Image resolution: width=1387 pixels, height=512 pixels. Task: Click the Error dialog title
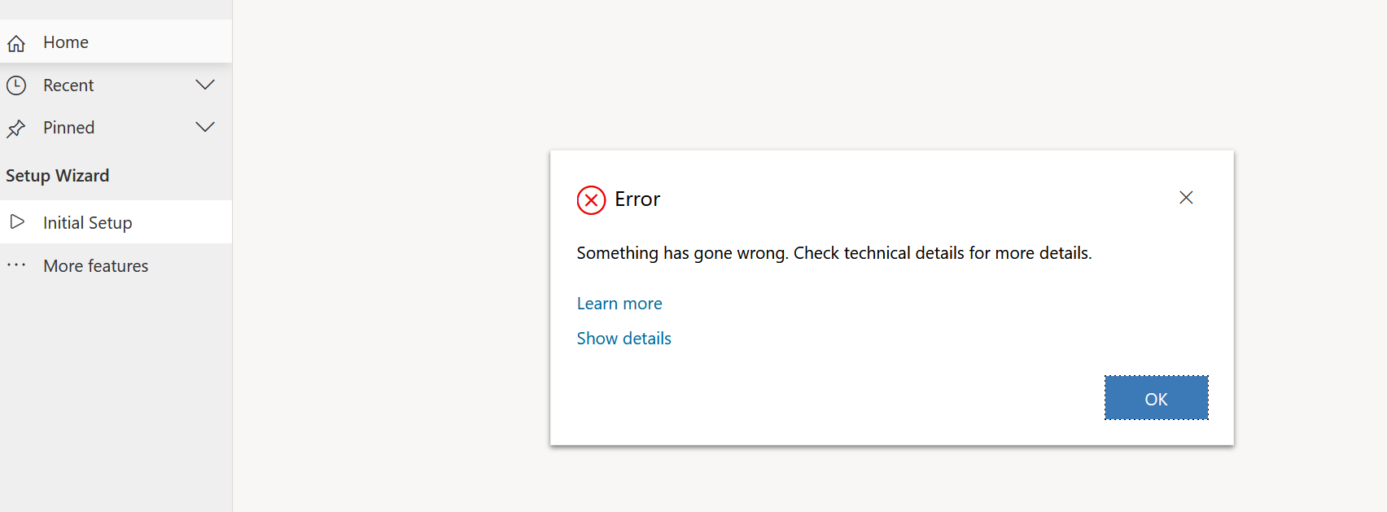[637, 199]
